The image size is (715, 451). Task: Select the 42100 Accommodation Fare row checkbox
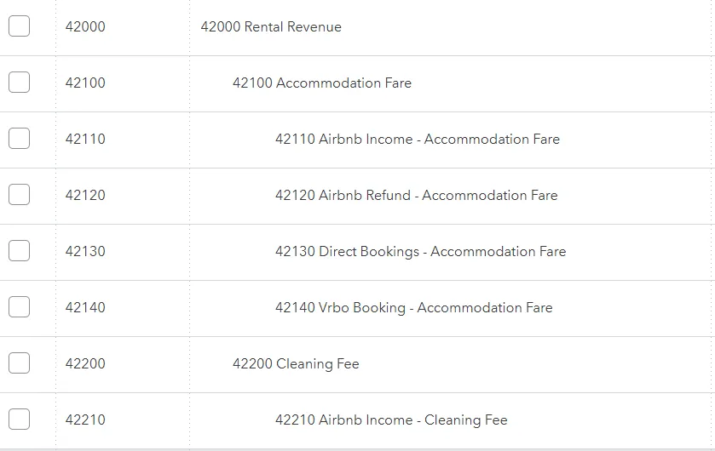click(x=19, y=83)
